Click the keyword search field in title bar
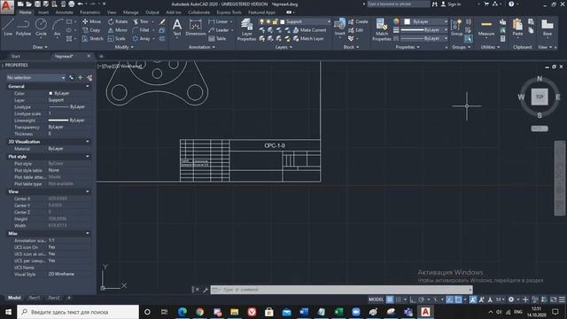The width and height of the screenshot is (567, 319). tap(399, 4)
